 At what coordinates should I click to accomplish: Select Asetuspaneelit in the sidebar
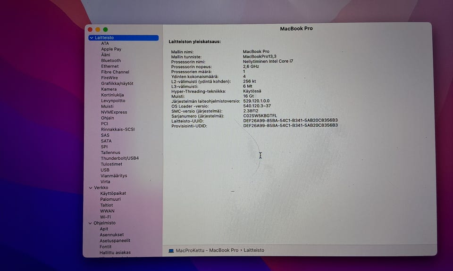point(115,241)
